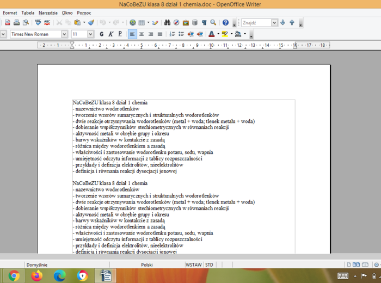381x283 pixels.
Task: Apply the yellow highlighting color
Action: pos(224,34)
